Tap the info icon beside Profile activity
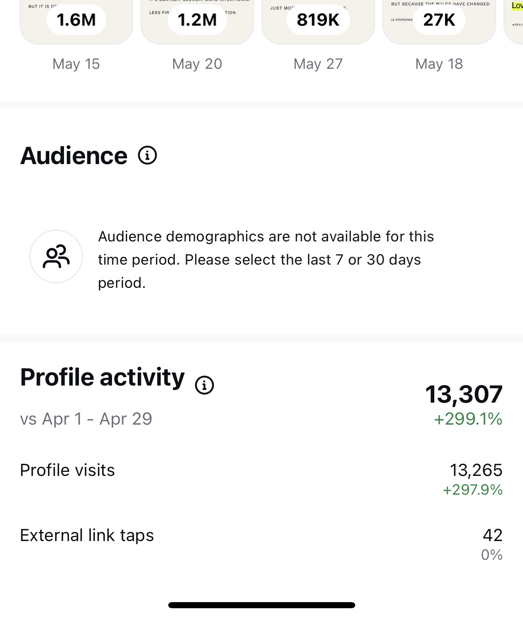This screenshot has height=618, width=523. pos(204,385)
